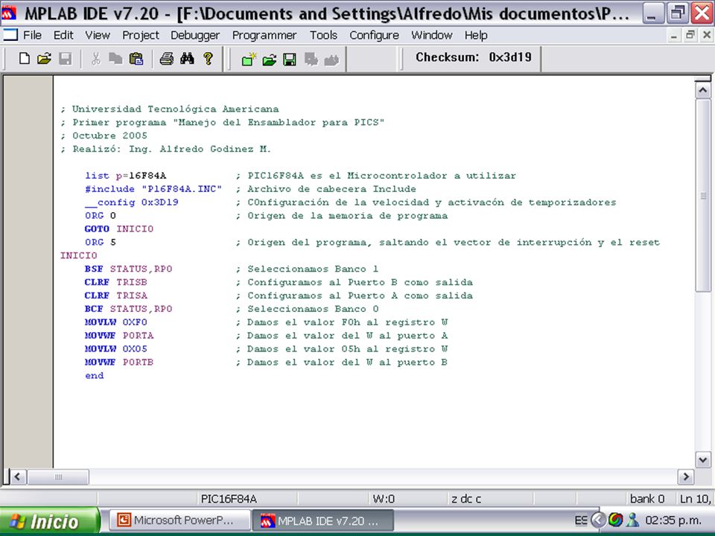Click the multicolored swirl tray icon
The height and width of the screenshot is (536, 715).
[615, 520]
